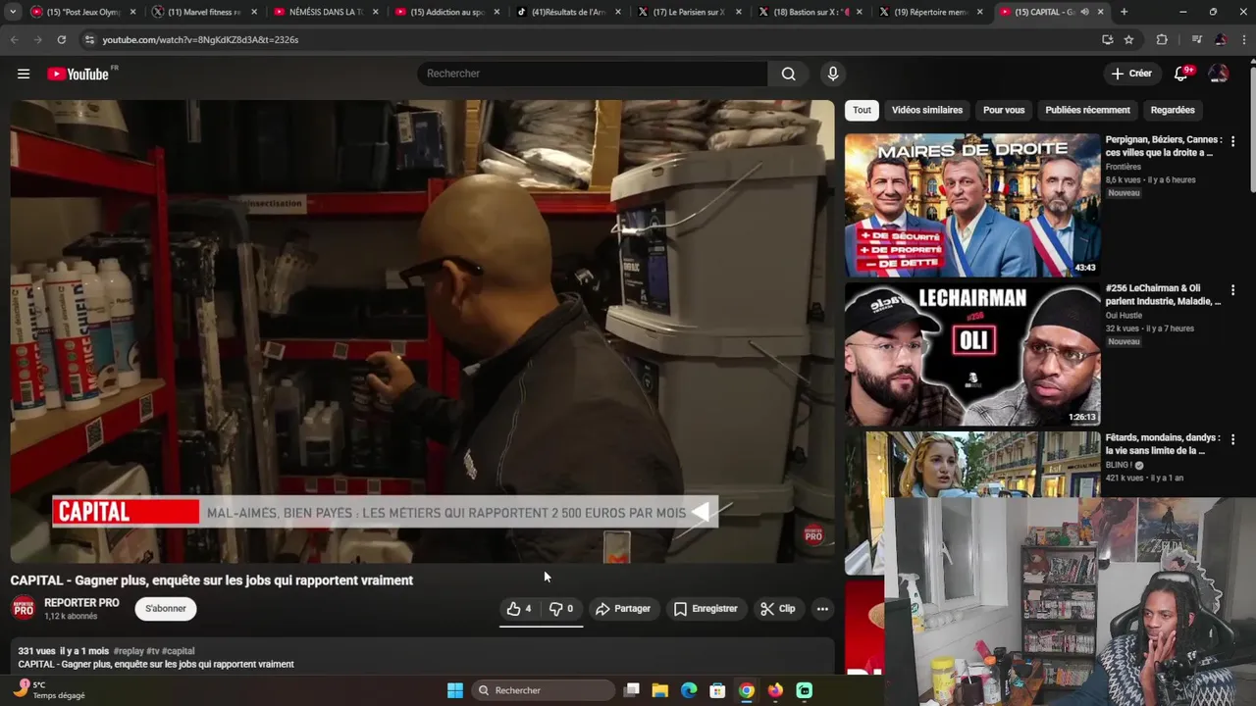Switch to the Bastion sur X tab

810,12
